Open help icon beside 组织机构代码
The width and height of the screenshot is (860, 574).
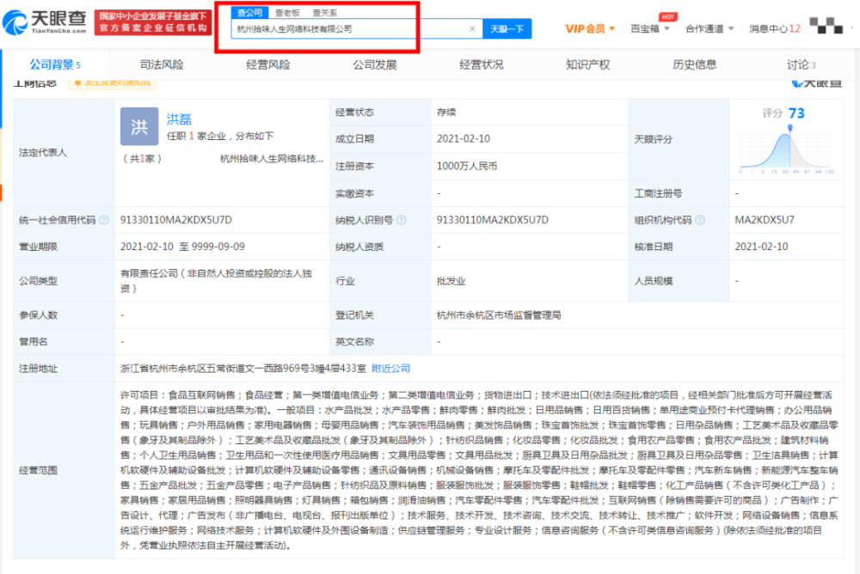pos(700,220)
